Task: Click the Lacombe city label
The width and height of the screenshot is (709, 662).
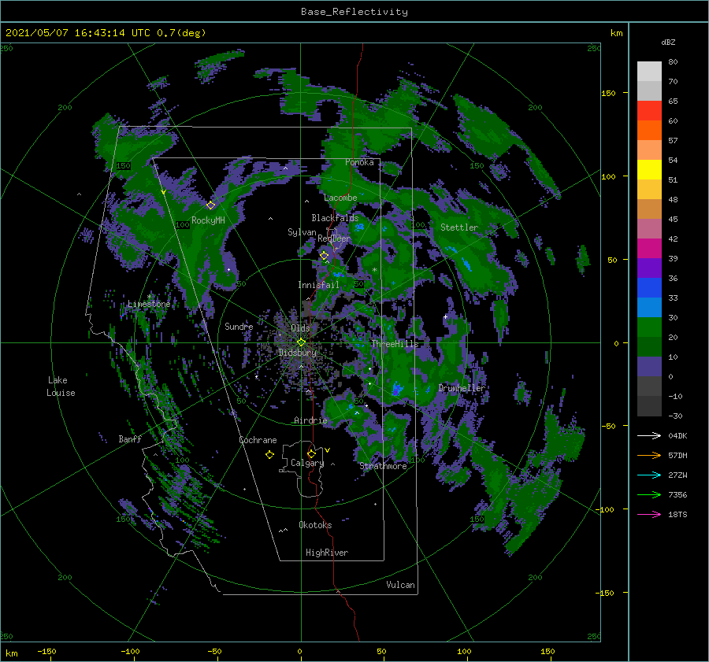Action: [340, 198]
